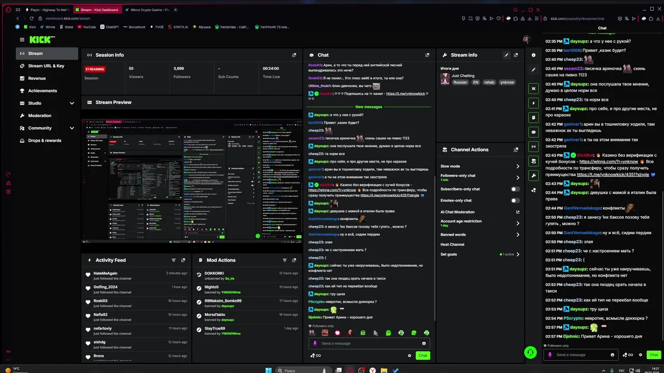This screenshot has width=664, height=373.
Task: Toggle Emotes-only chat switch
Action: click(515, 200)
